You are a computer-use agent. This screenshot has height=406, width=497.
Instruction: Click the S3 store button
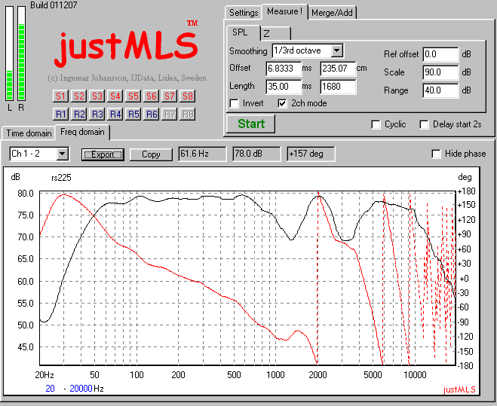click(97, 96)
